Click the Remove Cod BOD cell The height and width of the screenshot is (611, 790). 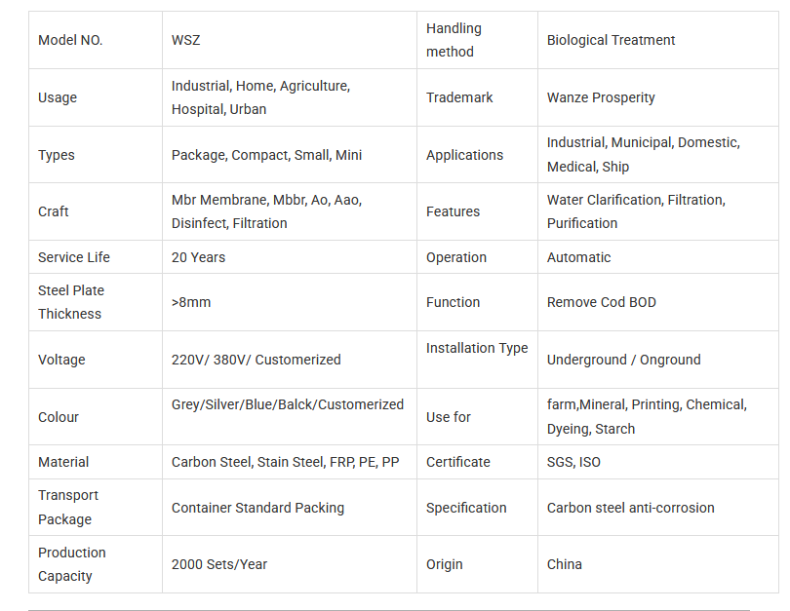point(601,302)
